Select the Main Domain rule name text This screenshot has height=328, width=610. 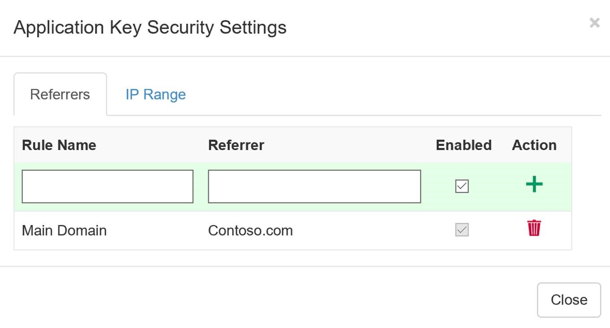[x=65, y=230]
